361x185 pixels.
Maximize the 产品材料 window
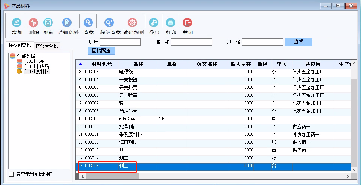338,6
